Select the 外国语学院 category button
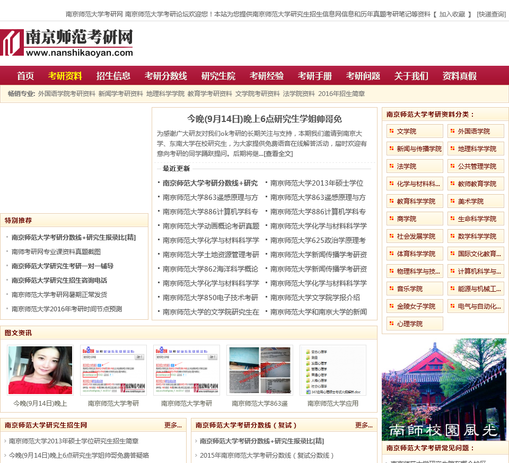Screen dimensions: 509x463 [476, 131]
